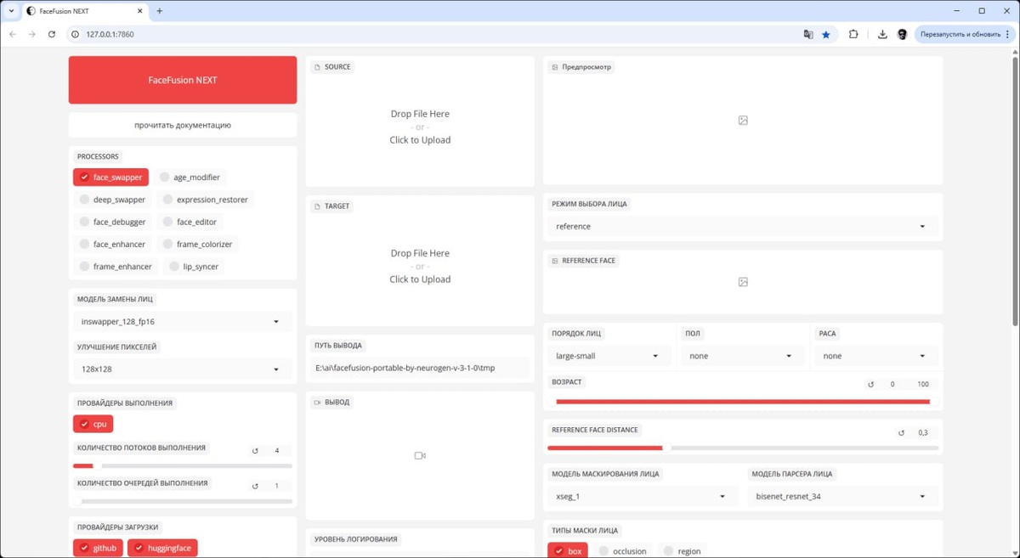Click the TARGET drop file upload area
Screen dimensions: 1020x558
pos(420,266)
